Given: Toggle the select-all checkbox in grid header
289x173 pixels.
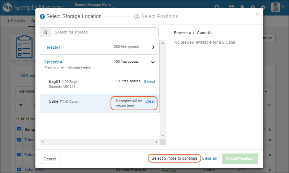Looking at the screenshot, I should click(x=19, y=129).
